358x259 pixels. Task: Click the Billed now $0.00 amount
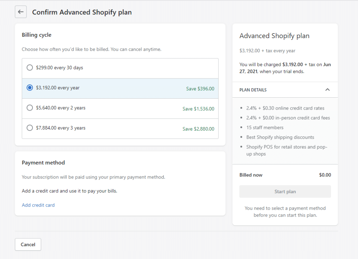(x=325, y=175)
